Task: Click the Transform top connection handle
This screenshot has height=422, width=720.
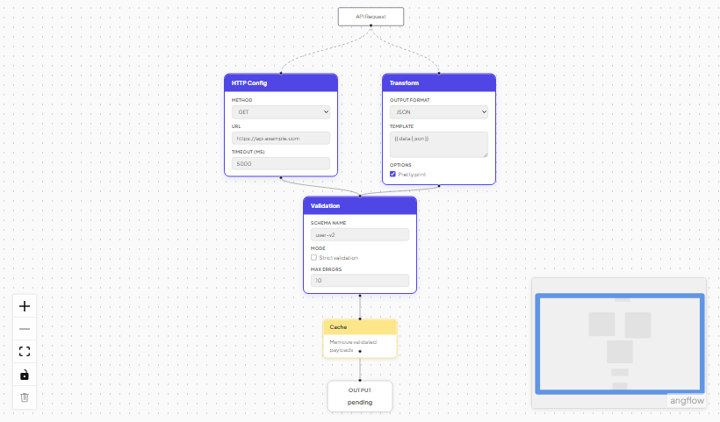Action: 439,74
